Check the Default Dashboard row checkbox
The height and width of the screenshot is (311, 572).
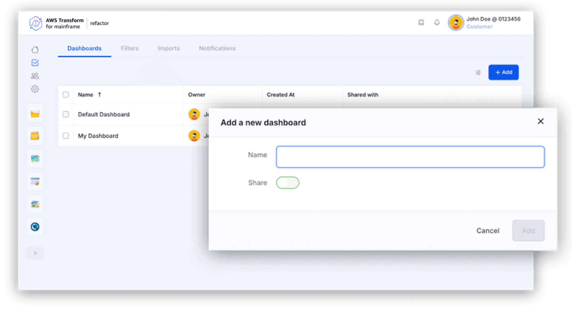point(66,114)
